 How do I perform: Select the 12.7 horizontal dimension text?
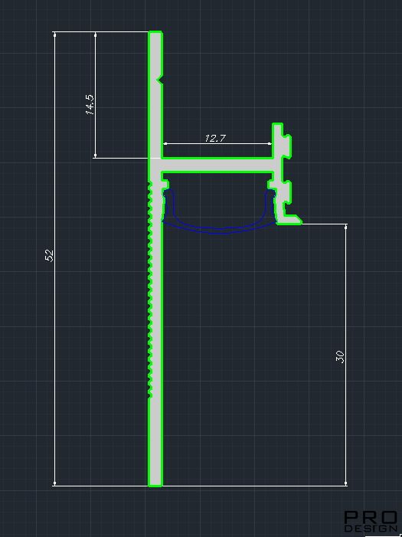tap(215, 139)
